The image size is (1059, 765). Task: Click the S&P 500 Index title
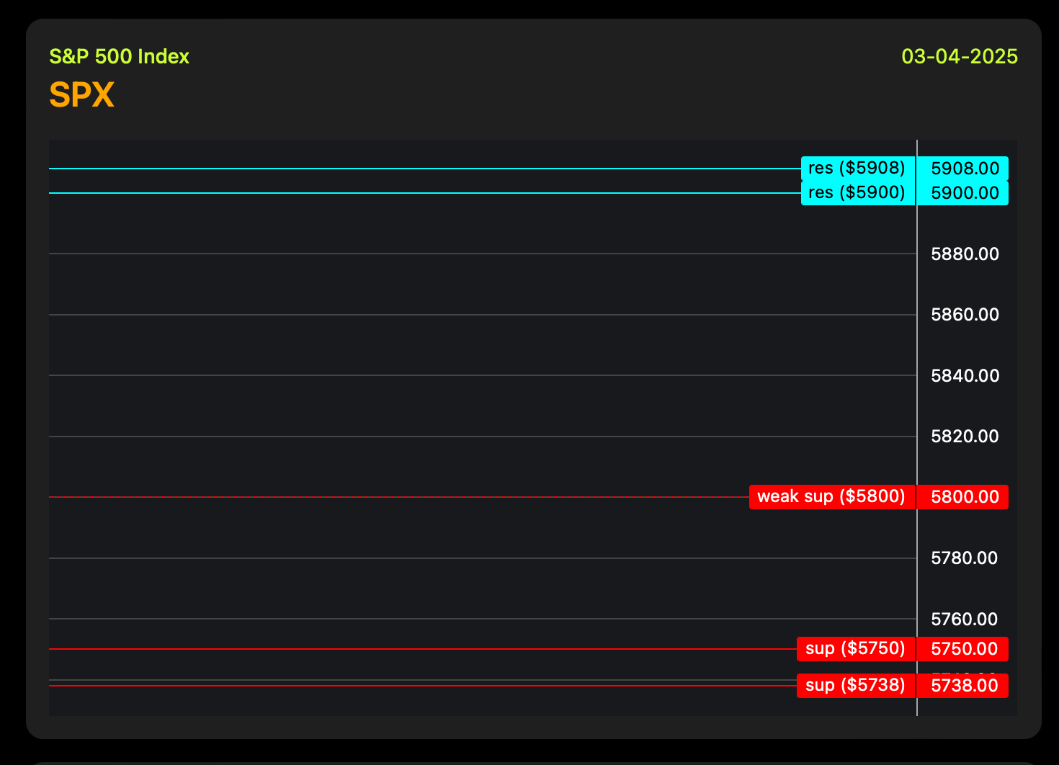(119, 57)
